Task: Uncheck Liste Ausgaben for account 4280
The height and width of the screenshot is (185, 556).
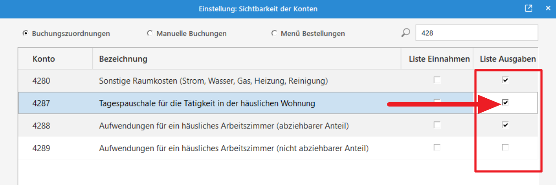Action: click(505, 80)
